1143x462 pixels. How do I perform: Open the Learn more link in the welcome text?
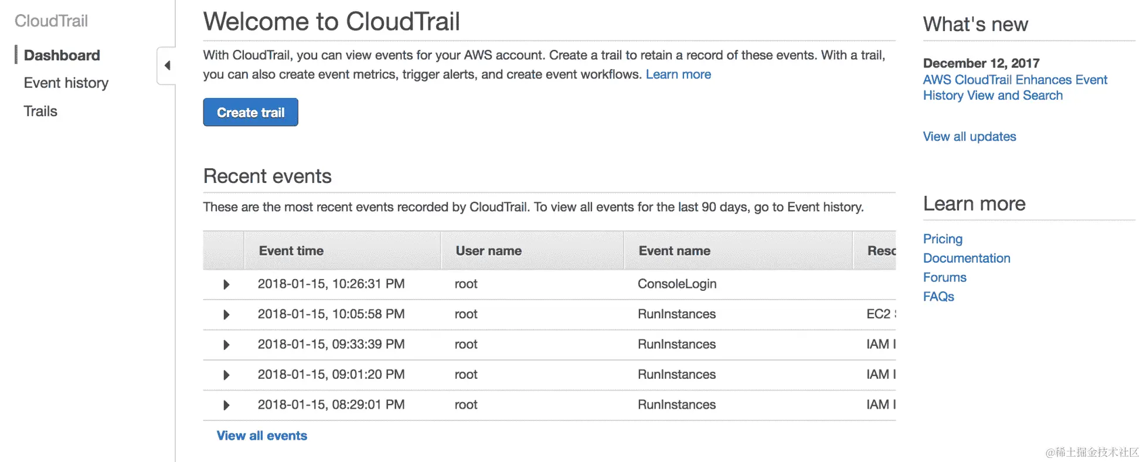(678, 74)
